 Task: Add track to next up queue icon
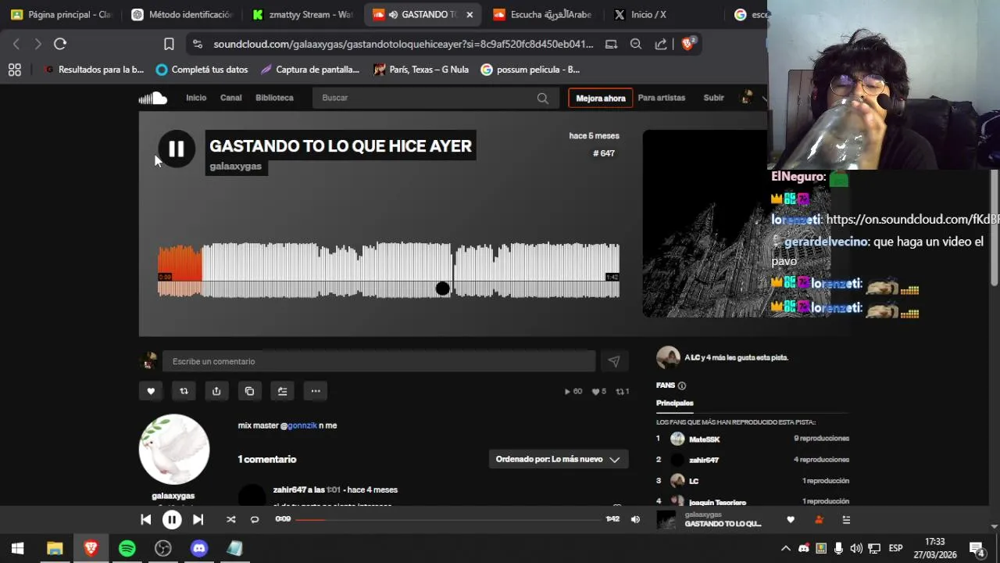click(282, 391)
